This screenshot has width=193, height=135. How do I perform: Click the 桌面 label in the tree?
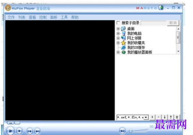click(x=131, y=29)
